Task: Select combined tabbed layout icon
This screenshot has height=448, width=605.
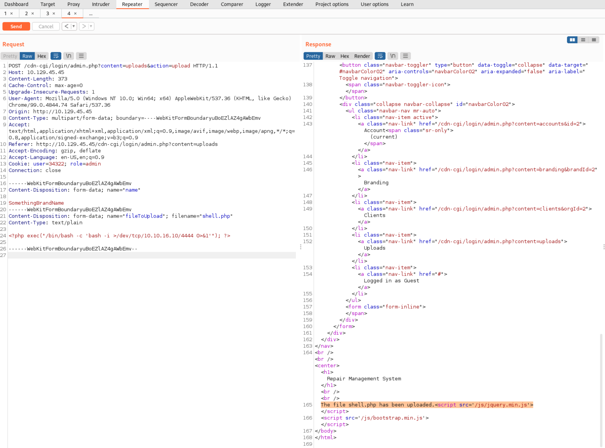Action: [x=594, y=40]
